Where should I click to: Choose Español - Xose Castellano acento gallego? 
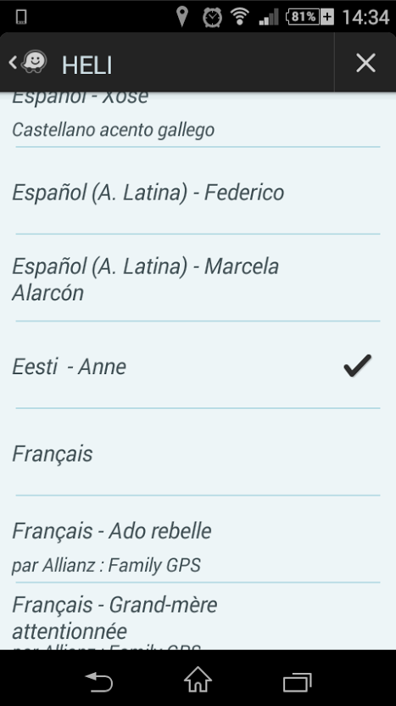(198, 120)
